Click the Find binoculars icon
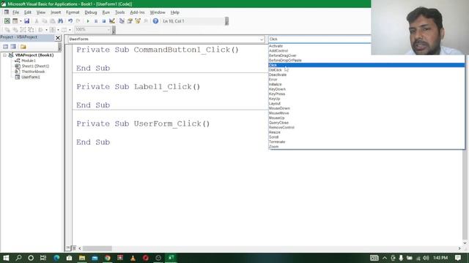This screenshot has height=263, width=469. [x=60, y=21]
